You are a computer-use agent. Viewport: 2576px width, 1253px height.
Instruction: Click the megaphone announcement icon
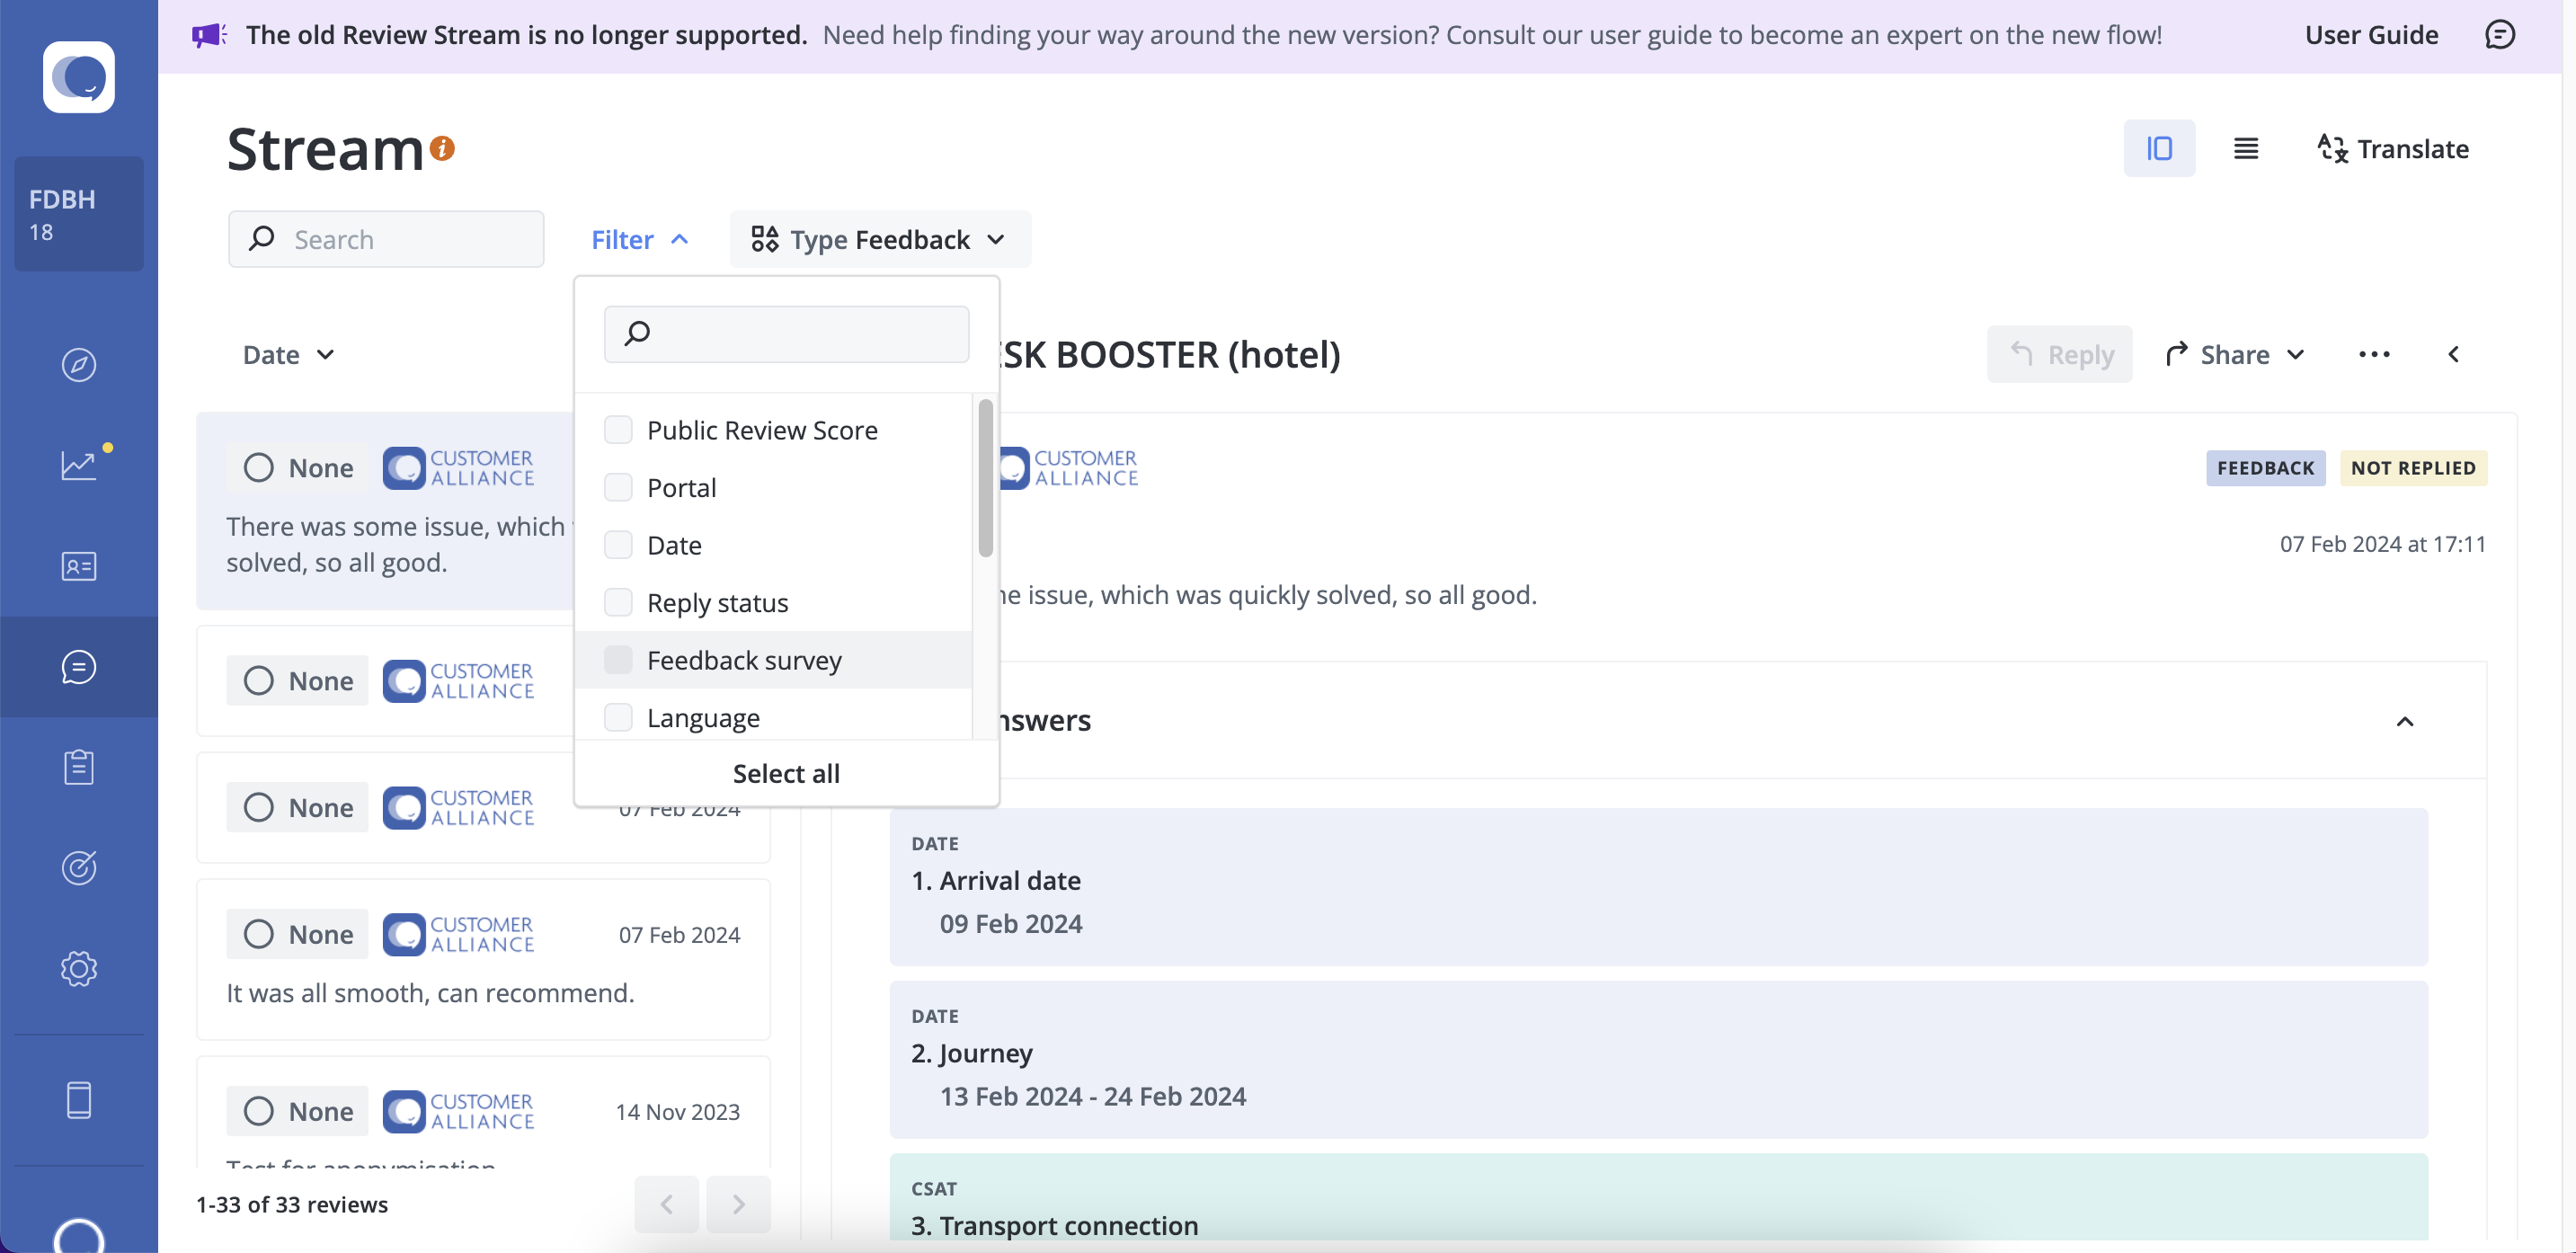[209, 35]
